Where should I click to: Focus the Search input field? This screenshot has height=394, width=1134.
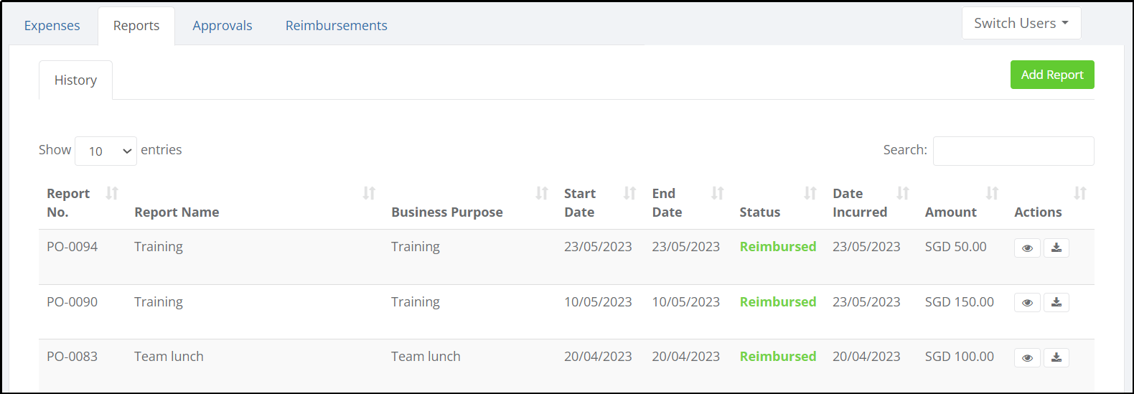click(x=1013, y=151)
